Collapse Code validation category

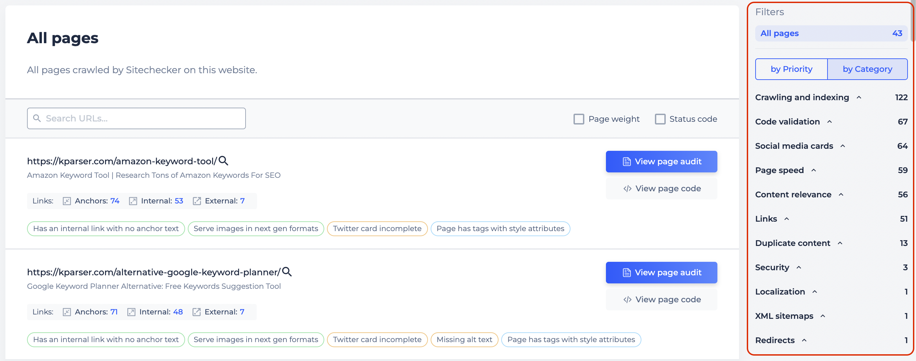830,122
